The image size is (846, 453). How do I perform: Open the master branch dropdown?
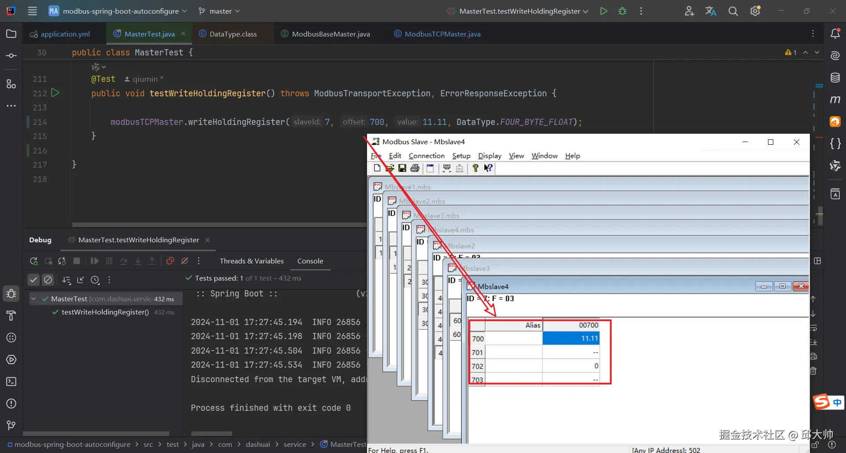pos(219,11)
